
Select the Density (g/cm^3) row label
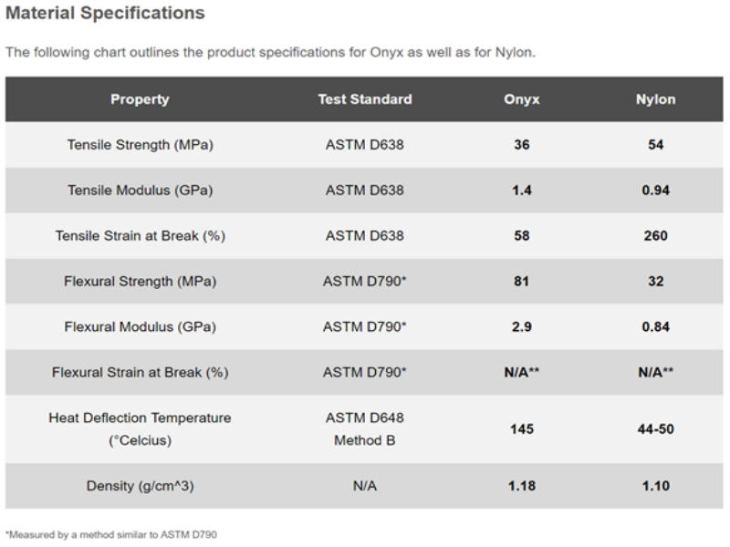[140, 486]
